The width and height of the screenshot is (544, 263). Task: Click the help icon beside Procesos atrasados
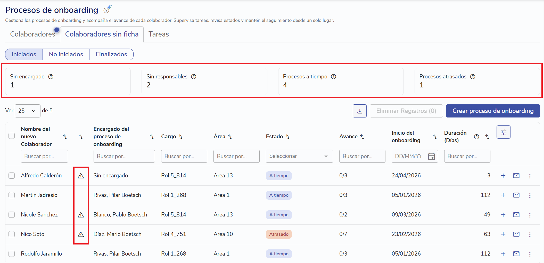(473, 77)
